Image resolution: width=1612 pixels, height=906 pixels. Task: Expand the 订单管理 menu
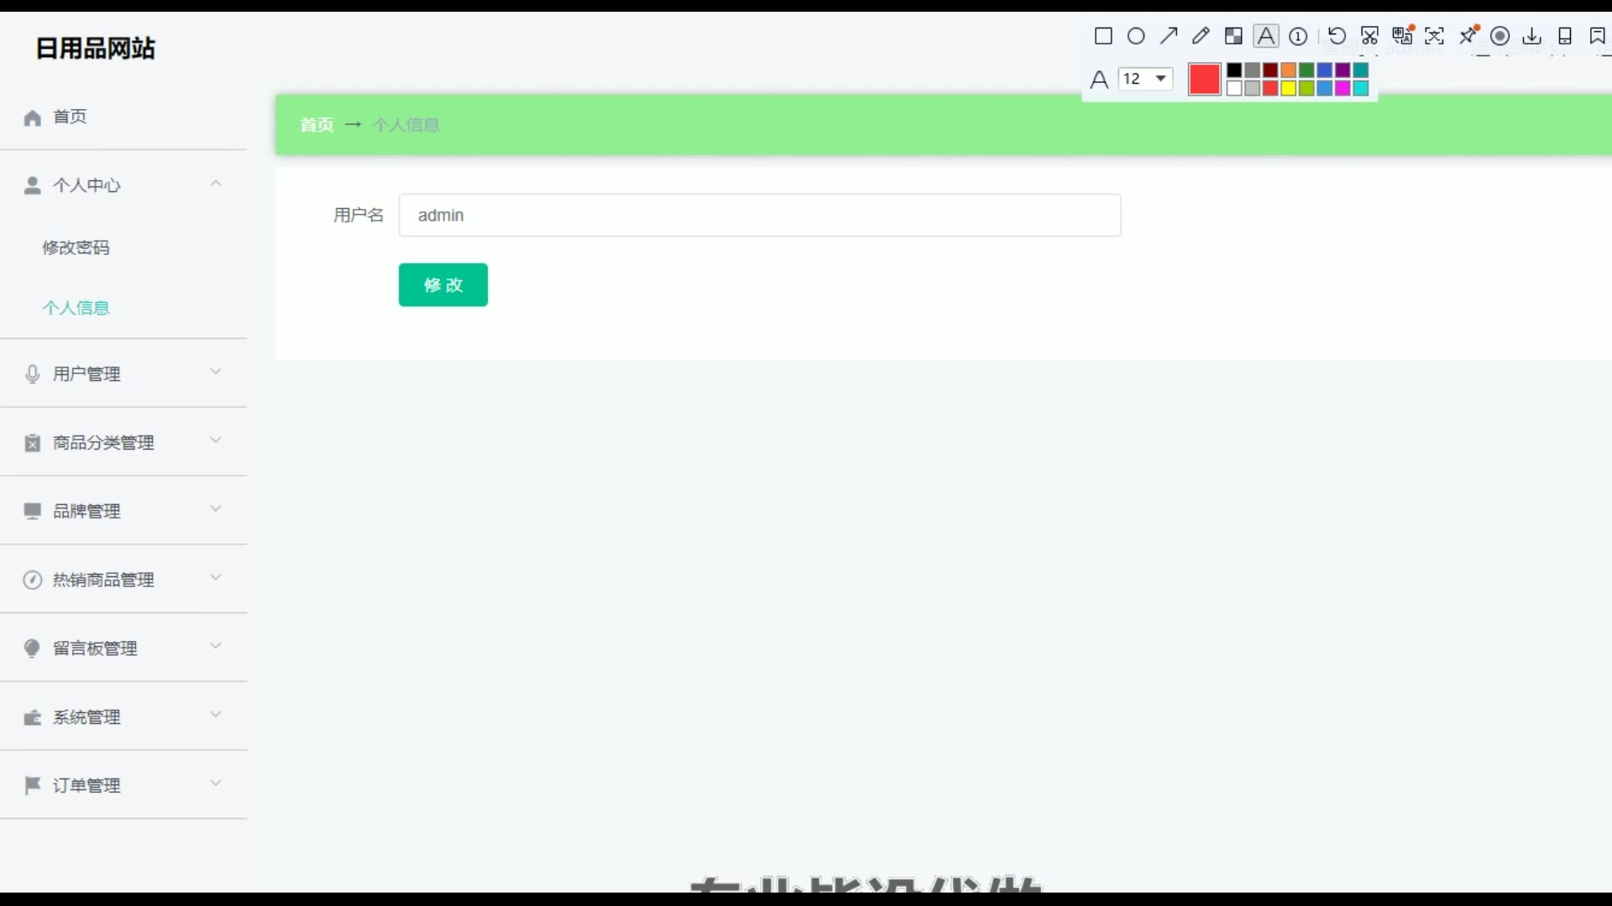click(x=123, y=785)
